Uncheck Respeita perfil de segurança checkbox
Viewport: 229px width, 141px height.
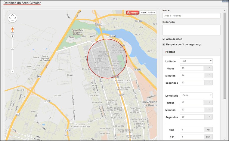(x=164, y=44)
